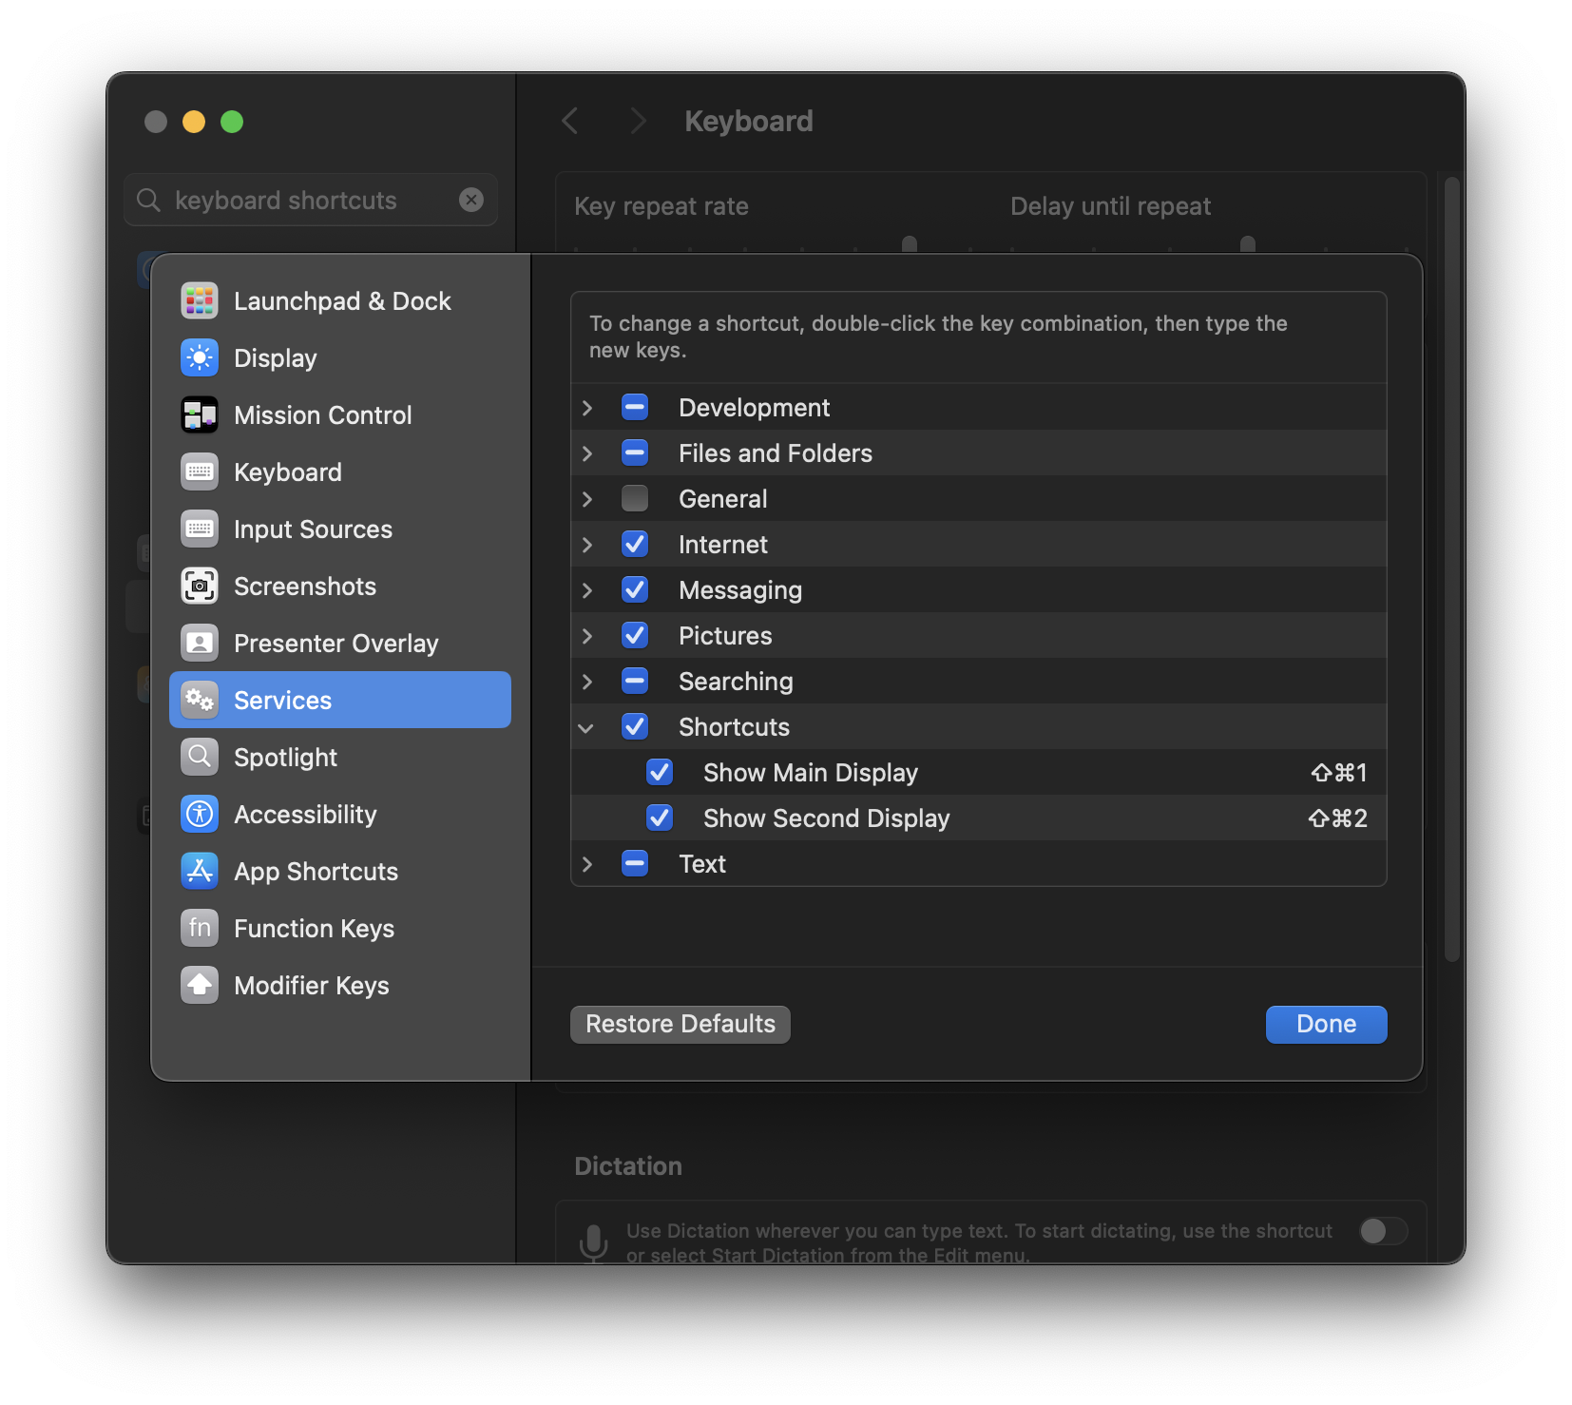Image resolution: width=1572 pixels, height=1405 pixels.
Task: Select the Function Keys fn icon
Action: (200, 929)
